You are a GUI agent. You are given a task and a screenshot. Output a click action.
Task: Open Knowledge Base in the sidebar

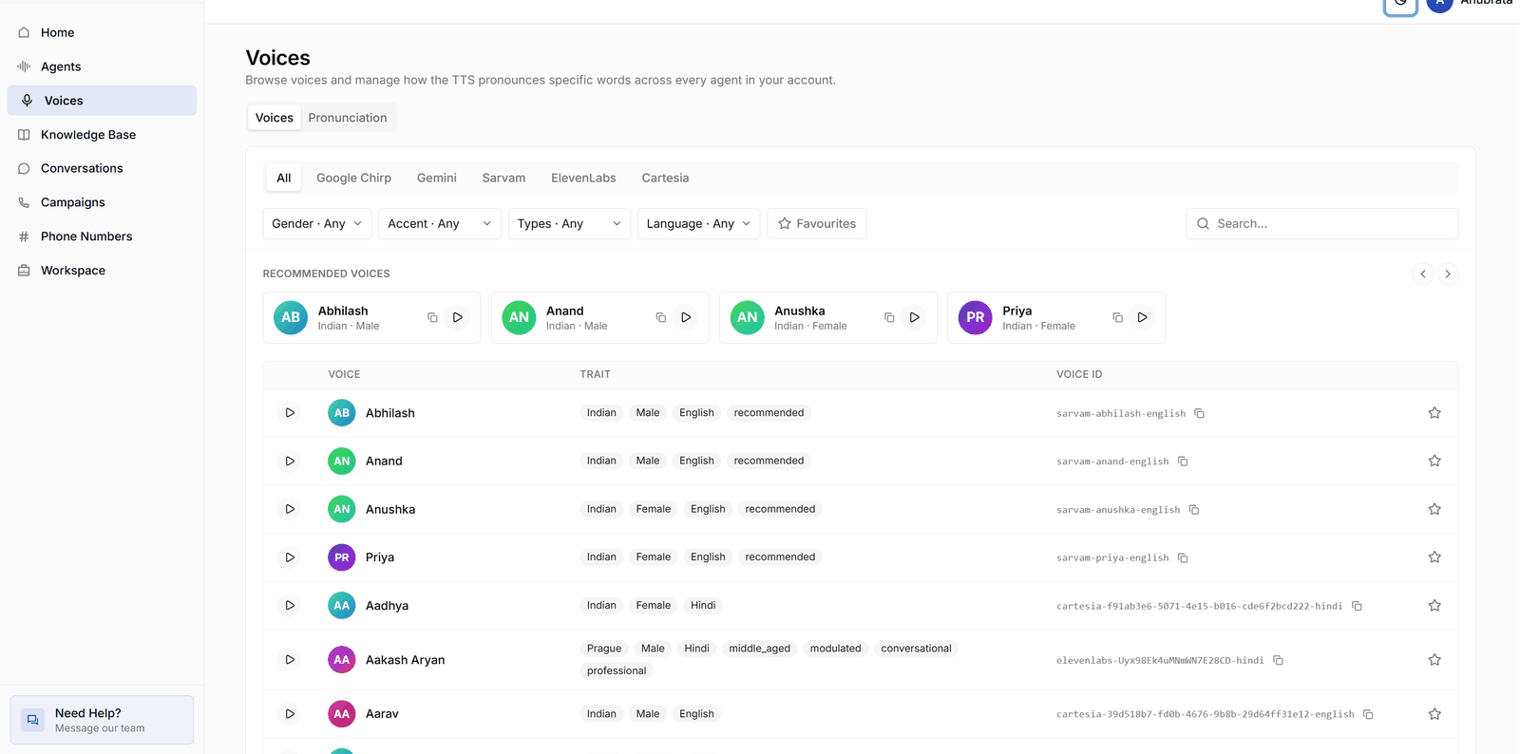point(102,135)
